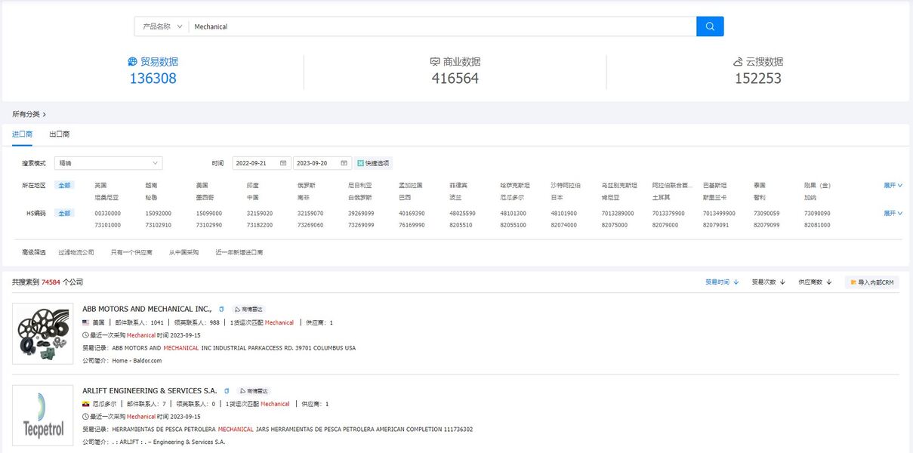Open 贸易数据 136308 results tab

click(x=153, y=70)
